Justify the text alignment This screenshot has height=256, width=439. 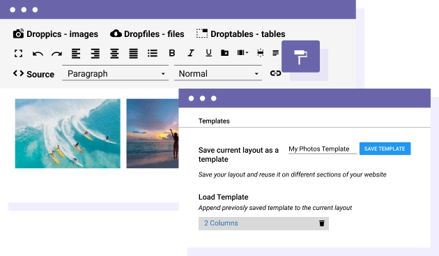point(133,53)
